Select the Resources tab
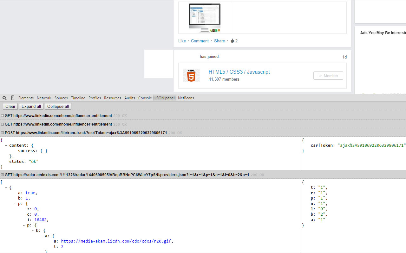Image resolution: width=406 pixels, height=253 pixels. point(113,98)
